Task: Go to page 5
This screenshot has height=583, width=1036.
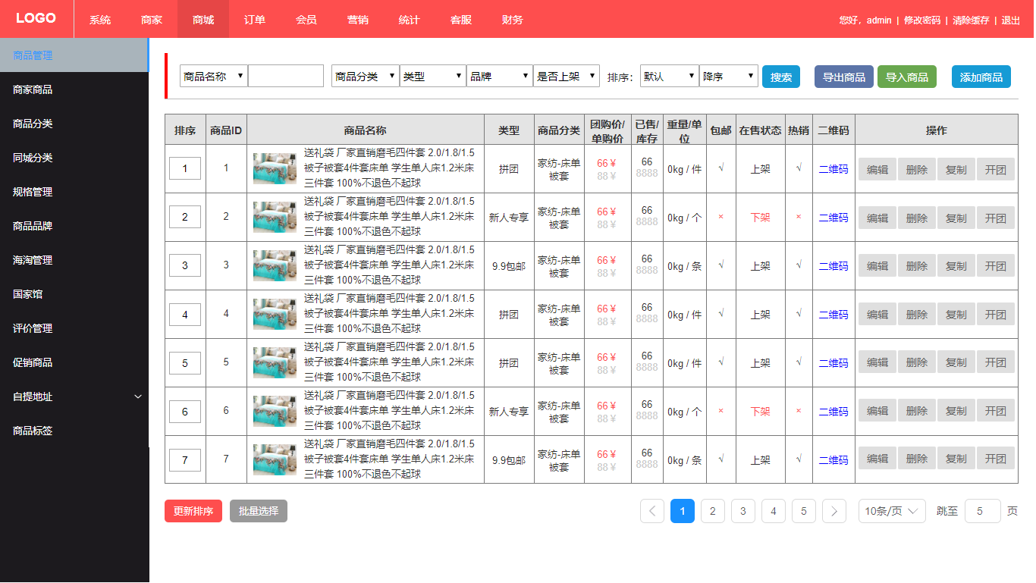Action: [804, 511]
